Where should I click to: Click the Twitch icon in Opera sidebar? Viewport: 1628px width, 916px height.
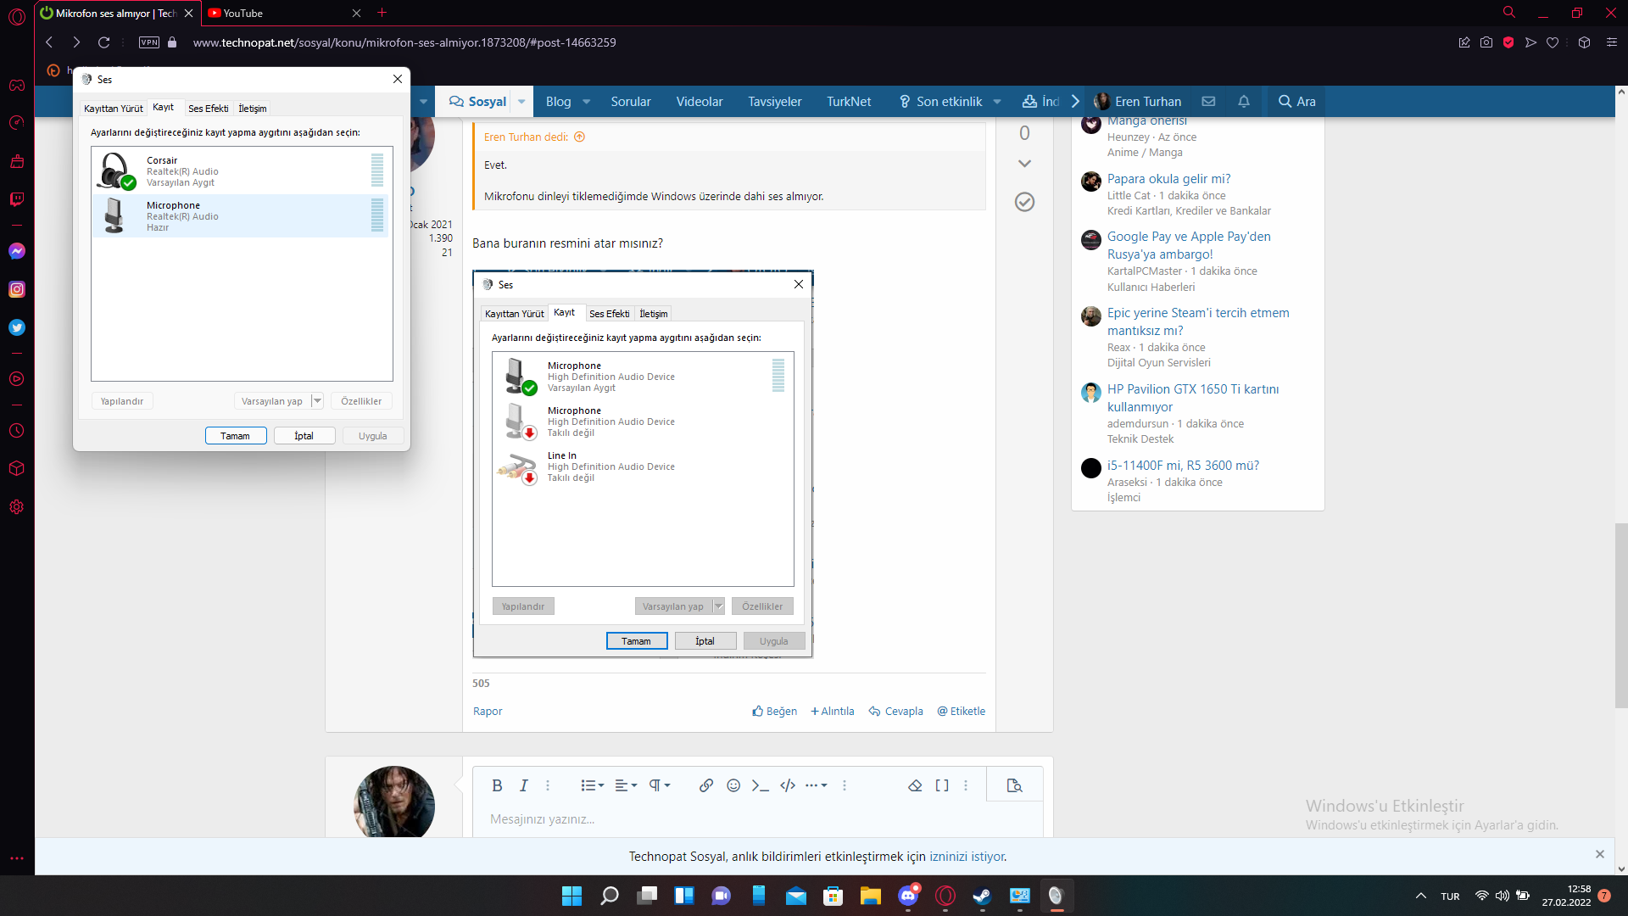(x=17, y=199)
